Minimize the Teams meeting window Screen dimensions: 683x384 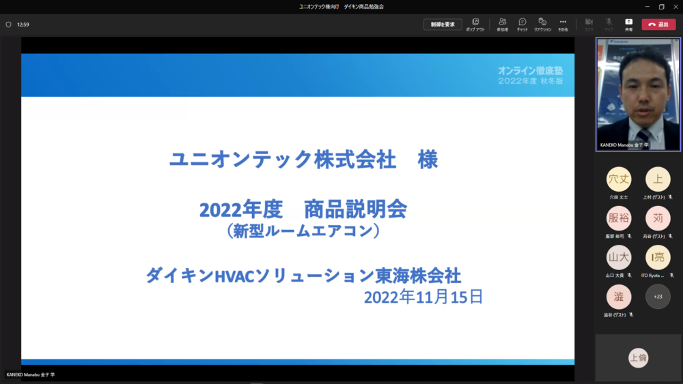647,7
